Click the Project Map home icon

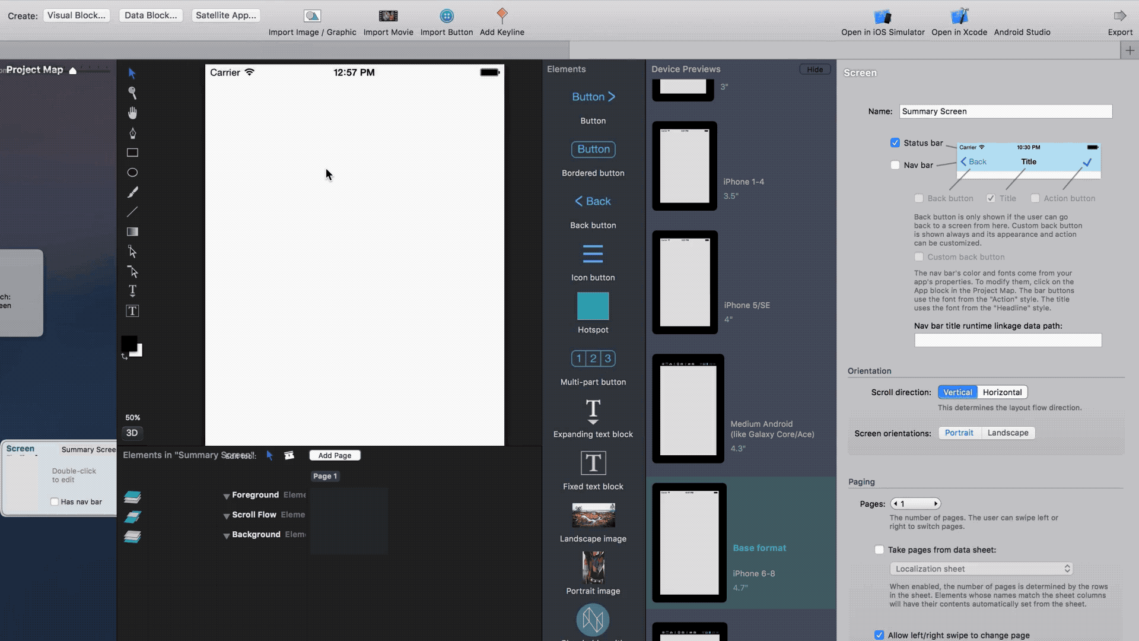[x=73, y=71]
